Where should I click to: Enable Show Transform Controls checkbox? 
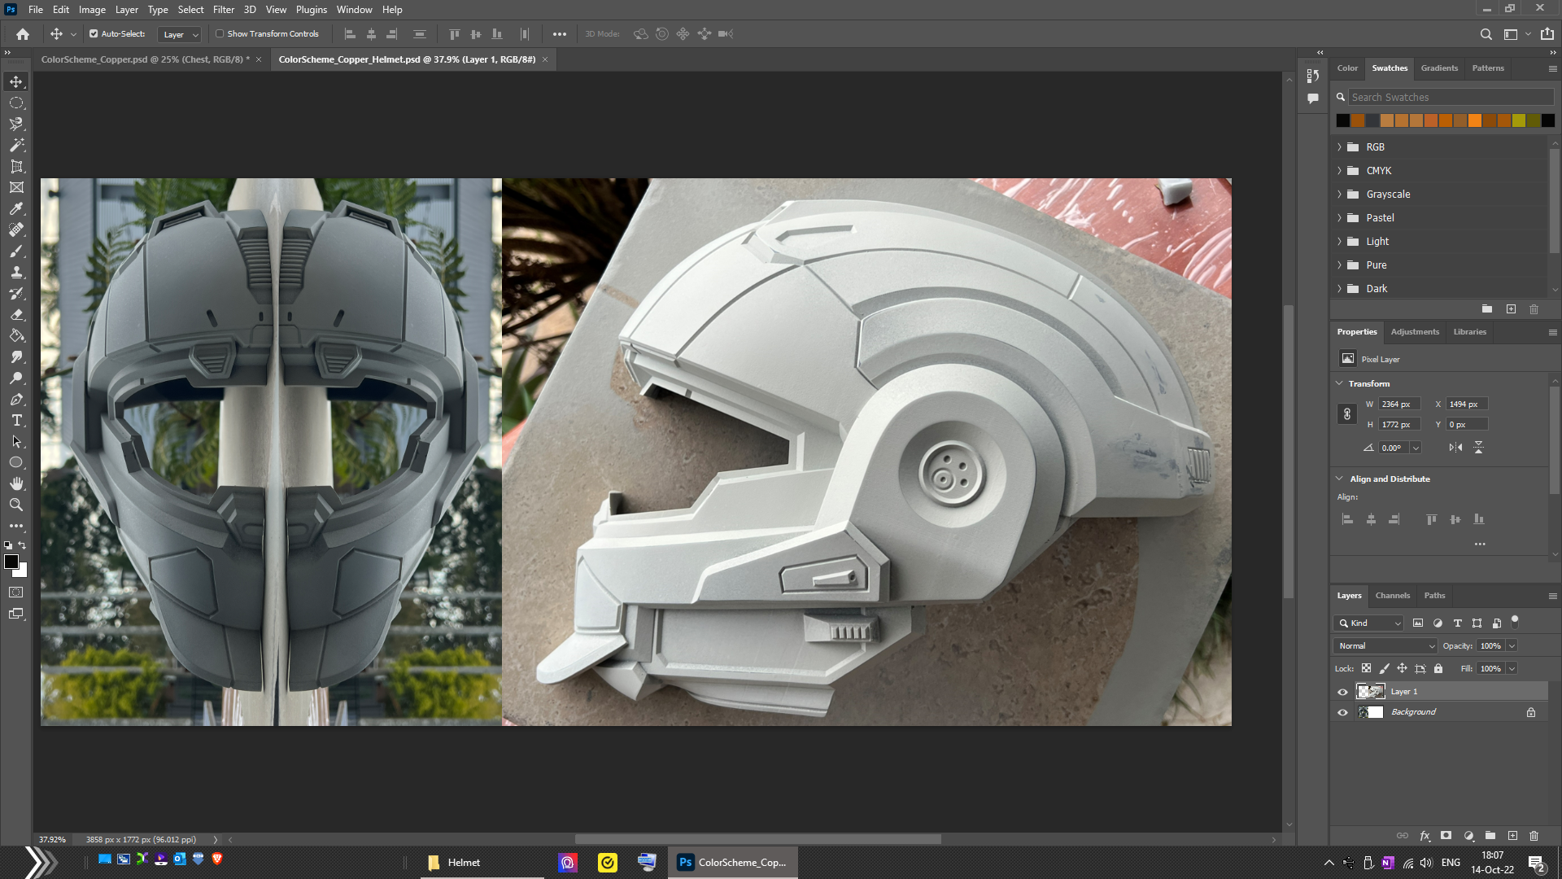220,34
